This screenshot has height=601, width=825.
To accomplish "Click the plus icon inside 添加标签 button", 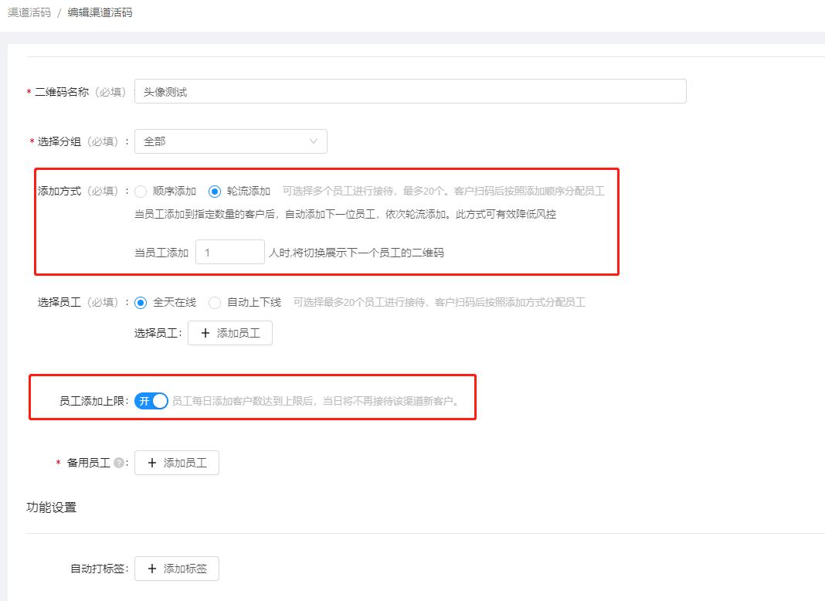I will (x=151, y=569).
